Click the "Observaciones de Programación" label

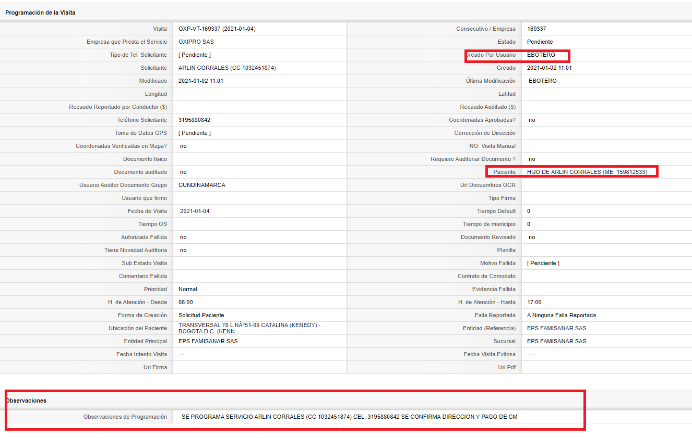pyautogui.click(x=125, y=417)
